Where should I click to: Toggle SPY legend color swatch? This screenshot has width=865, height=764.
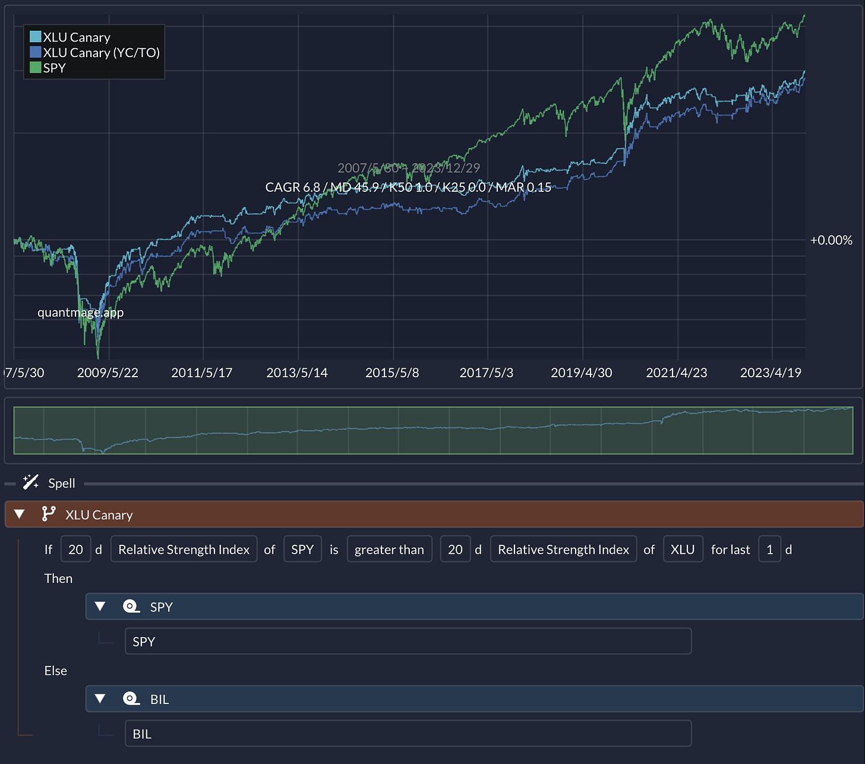pos(36,68)
